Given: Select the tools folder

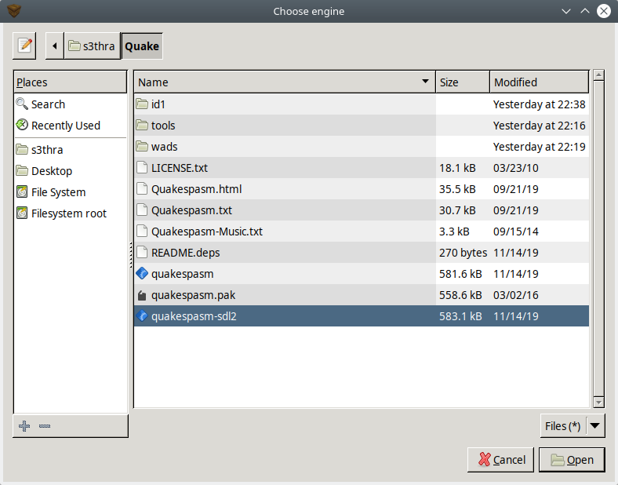Looking at the screenshot, I should (362, 126).
